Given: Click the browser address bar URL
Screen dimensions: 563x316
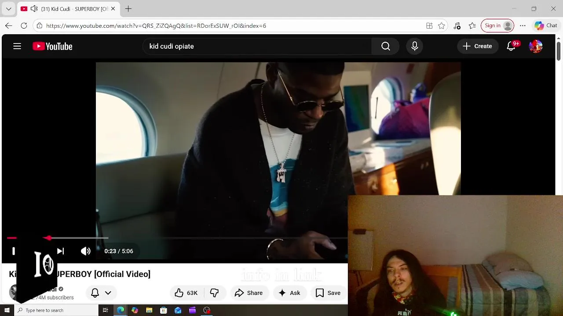Looking at the screenshot, I should pyautogui.click(x=156, y=25).
